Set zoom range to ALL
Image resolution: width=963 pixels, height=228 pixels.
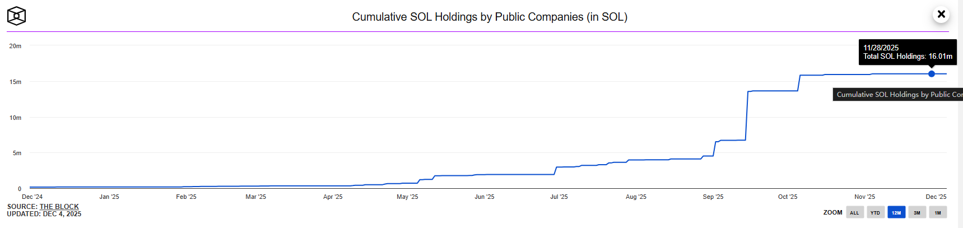854,212
